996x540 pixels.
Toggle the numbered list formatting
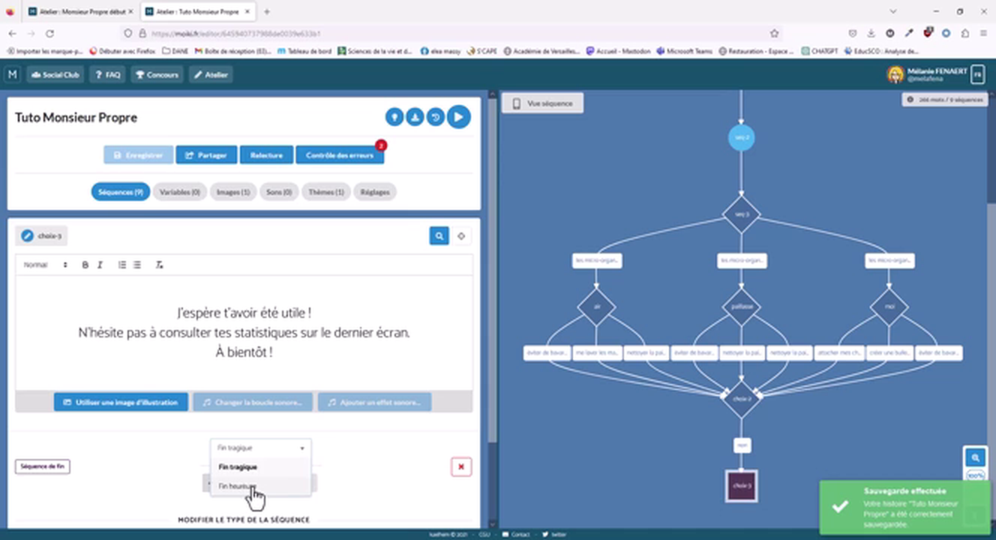pyautogui.click(x=122, y=265)
